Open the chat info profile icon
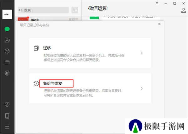 point(183,10)
